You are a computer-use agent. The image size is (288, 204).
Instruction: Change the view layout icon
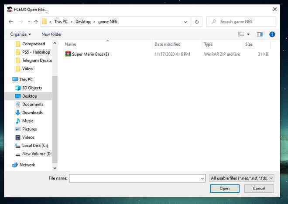[241, 34]
